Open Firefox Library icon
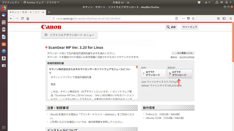 [x=218, y=18]
